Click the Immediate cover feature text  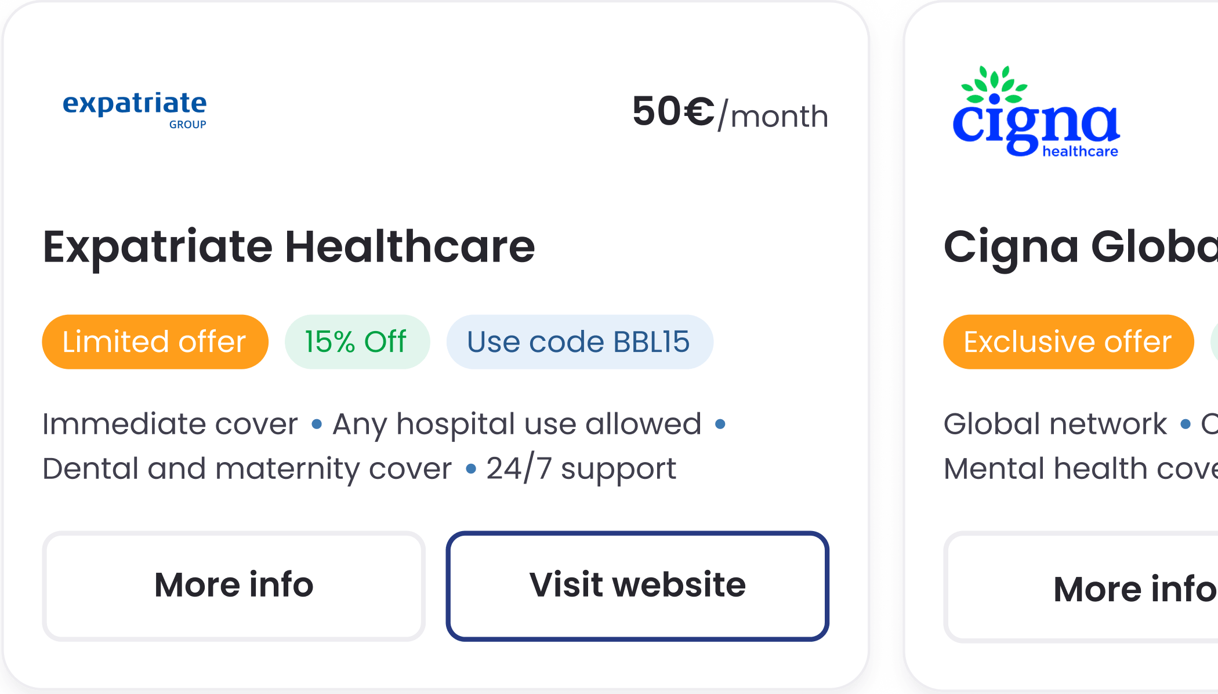pyautogui.click(x=170, y=424)
